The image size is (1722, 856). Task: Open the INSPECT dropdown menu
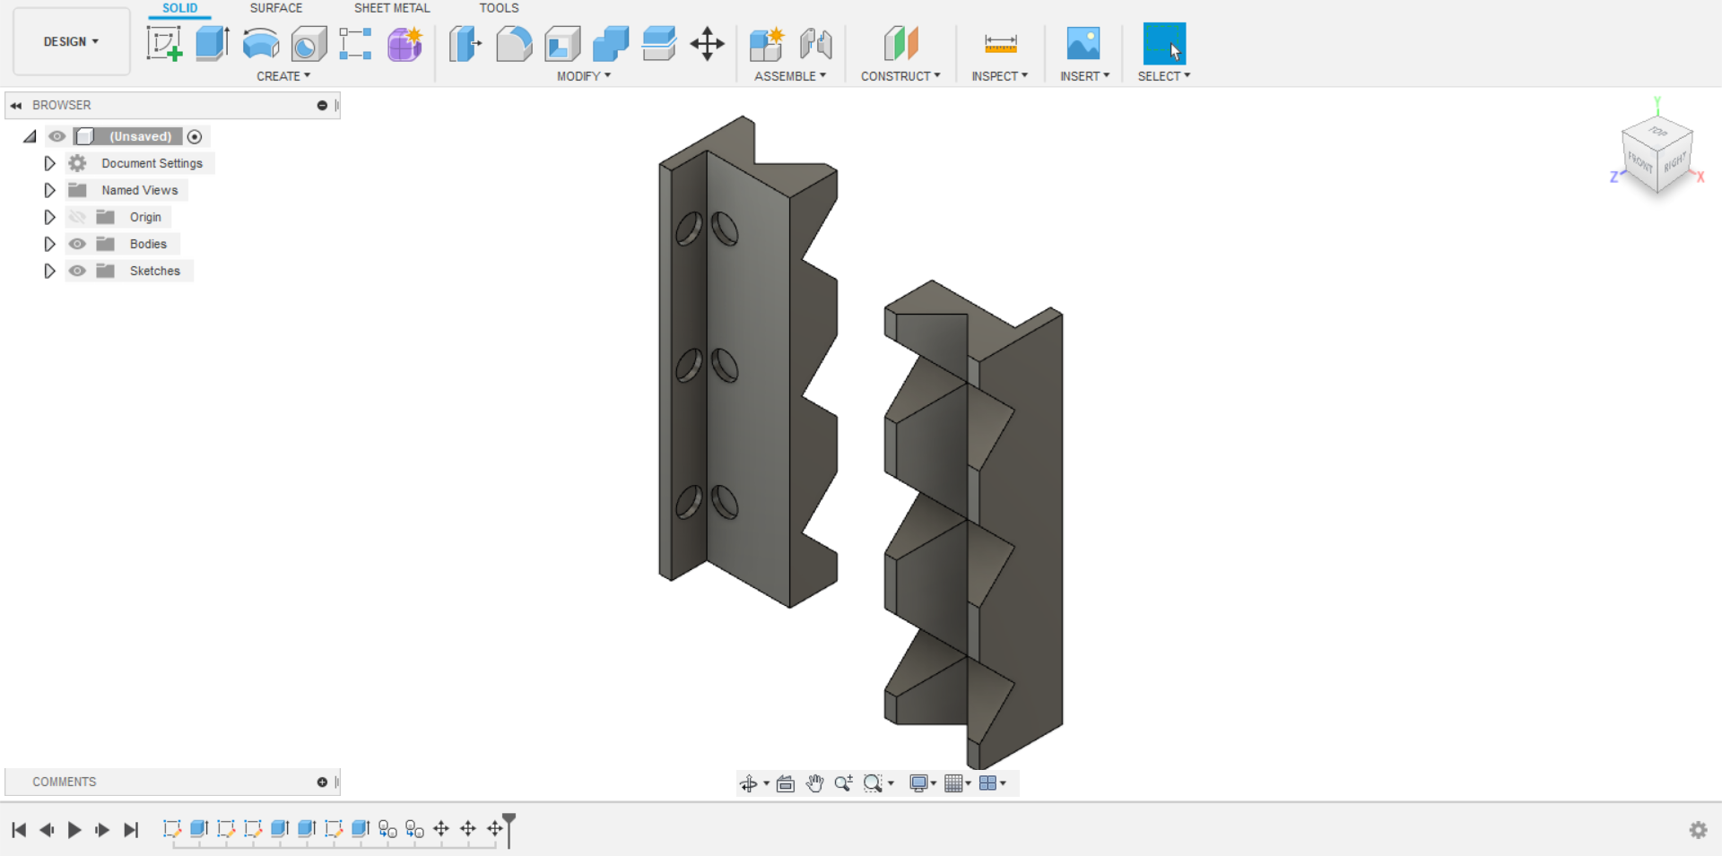[x=1000, y=76]
